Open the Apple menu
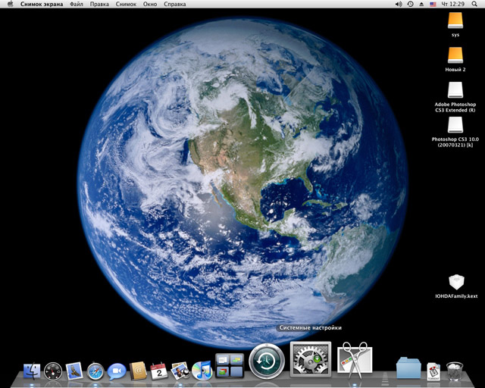Screen dimensions: 485x388 tap(11, 5)
